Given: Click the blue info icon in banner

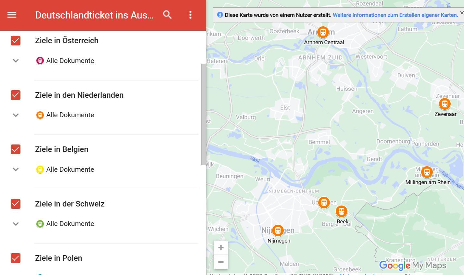Looking at the screenshot, I should pos(220,15).
